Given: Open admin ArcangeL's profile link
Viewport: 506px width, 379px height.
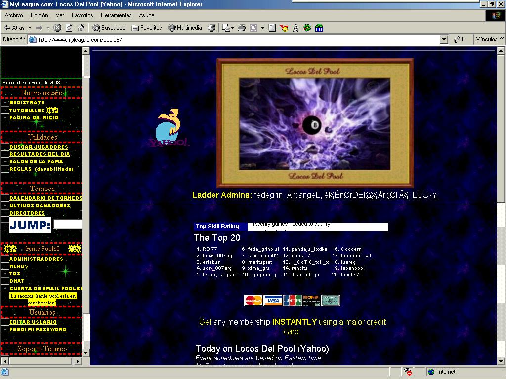Looking at the screenshot, I should pyautogui.click(x=303, y=195).
